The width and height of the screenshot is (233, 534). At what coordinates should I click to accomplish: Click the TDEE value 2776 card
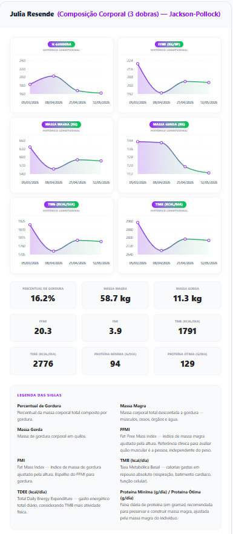(43, 361)
